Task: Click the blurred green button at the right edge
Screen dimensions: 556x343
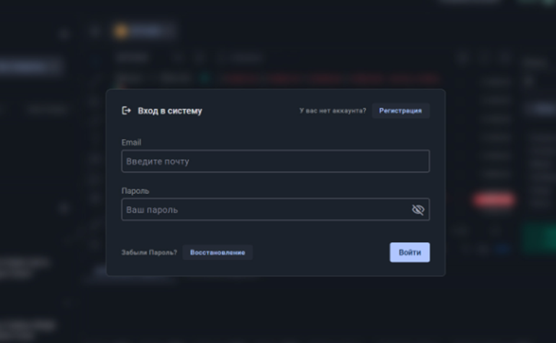Action: click(x=539, y=237)
